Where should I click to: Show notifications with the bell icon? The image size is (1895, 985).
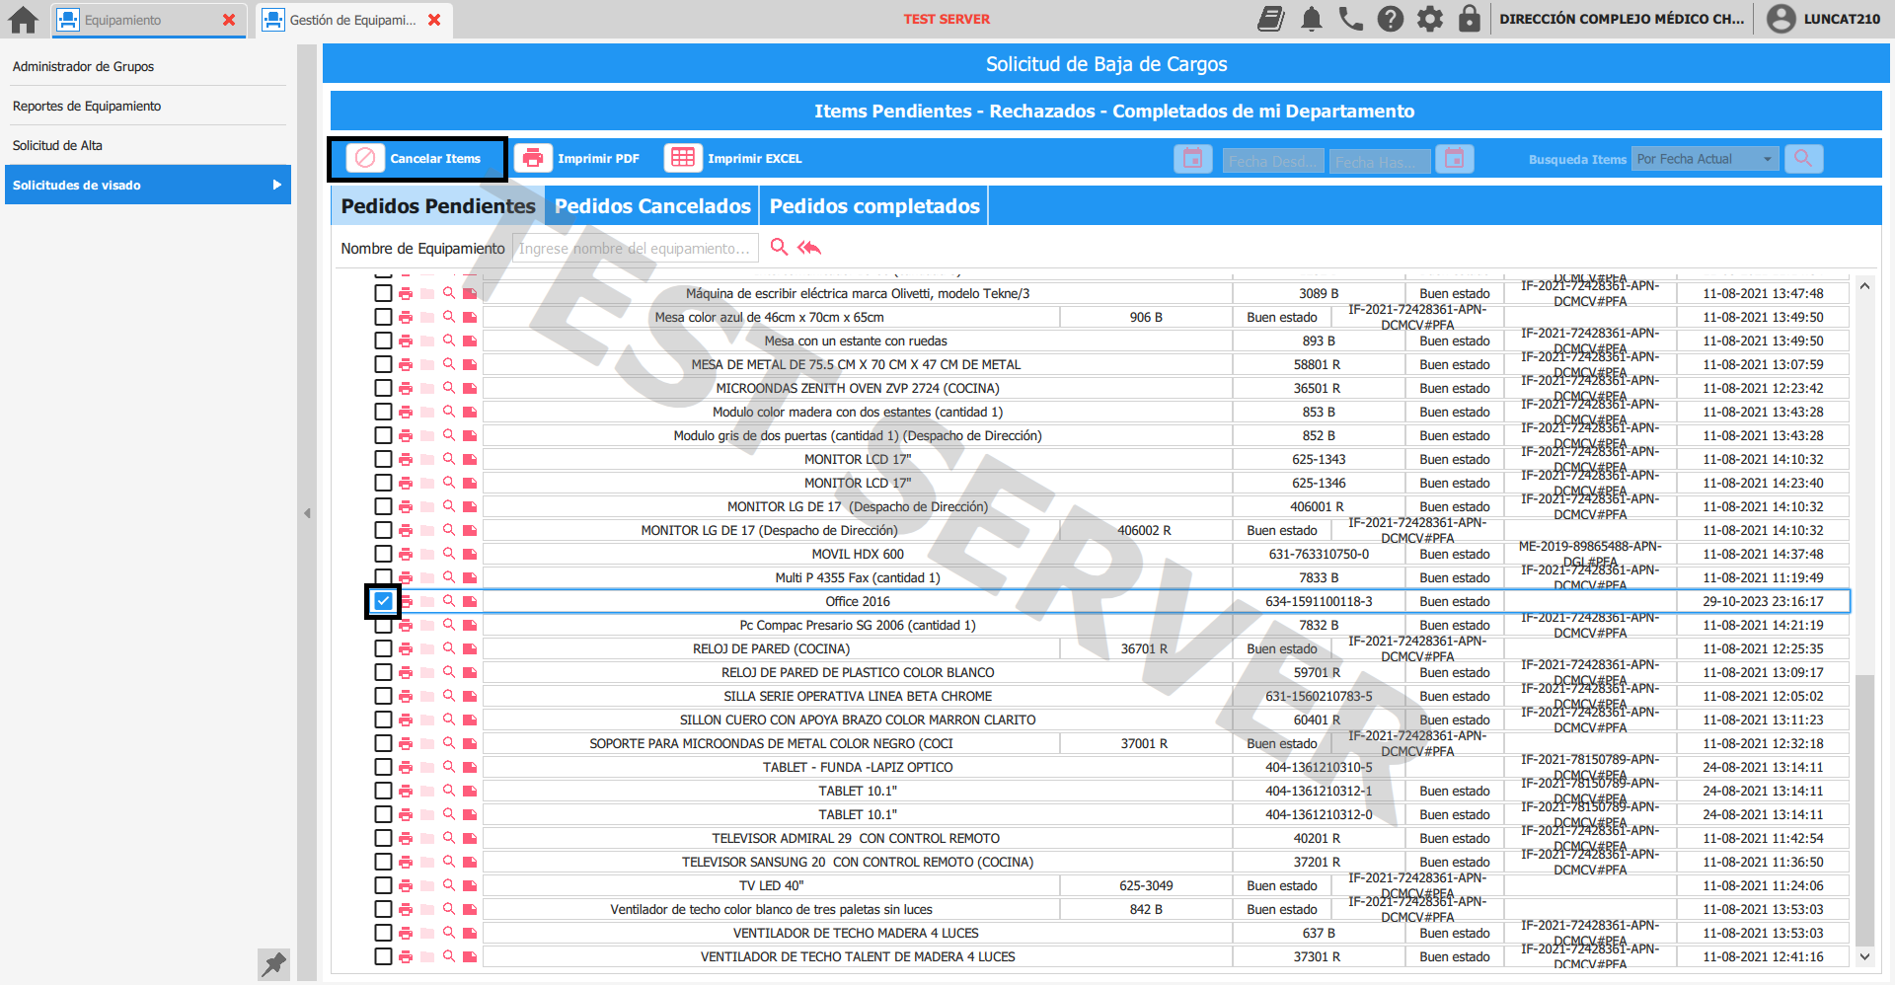[1312, 19]
